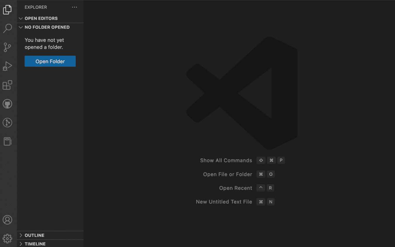The image size is (395, 247).
Task: Click the Open Recent label
Action: click(236, 188)
